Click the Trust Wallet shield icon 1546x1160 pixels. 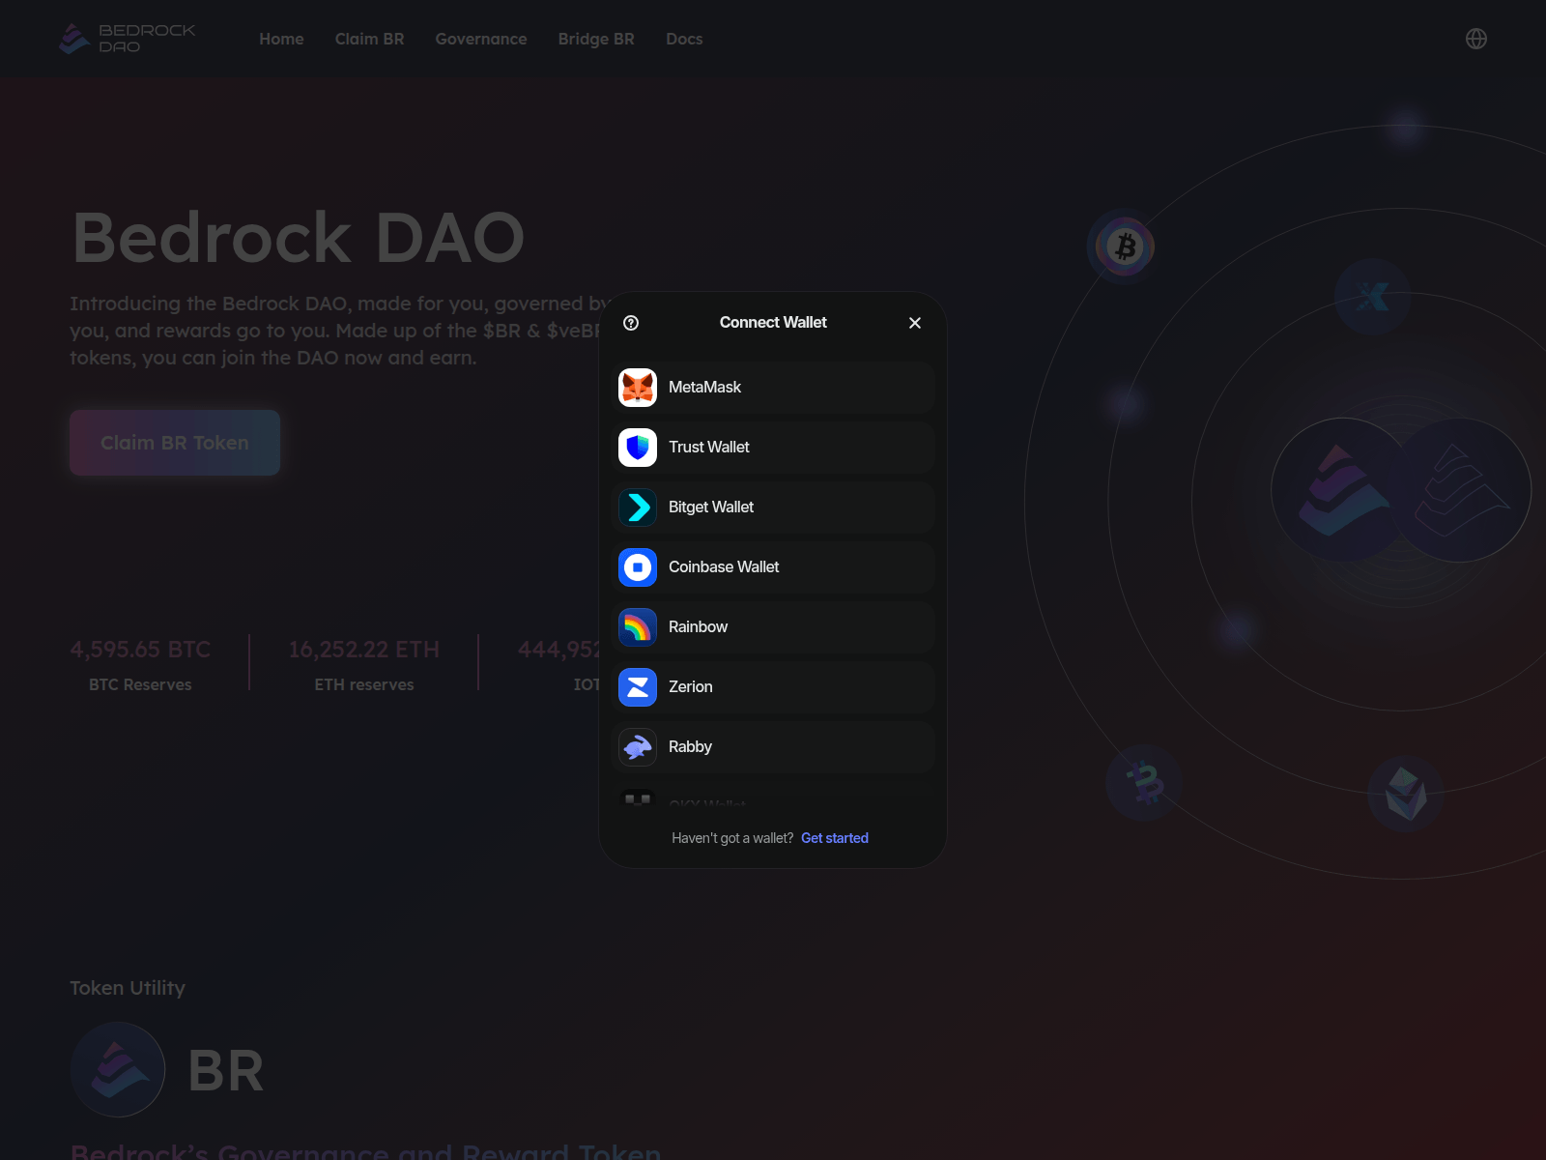pyautogui.click(x=638, y=448)
